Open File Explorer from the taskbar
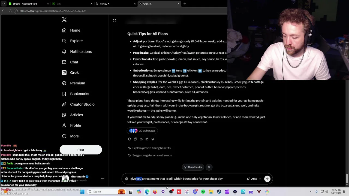The image size is (349, 196). pyautogui.click(x=211, y=192)
